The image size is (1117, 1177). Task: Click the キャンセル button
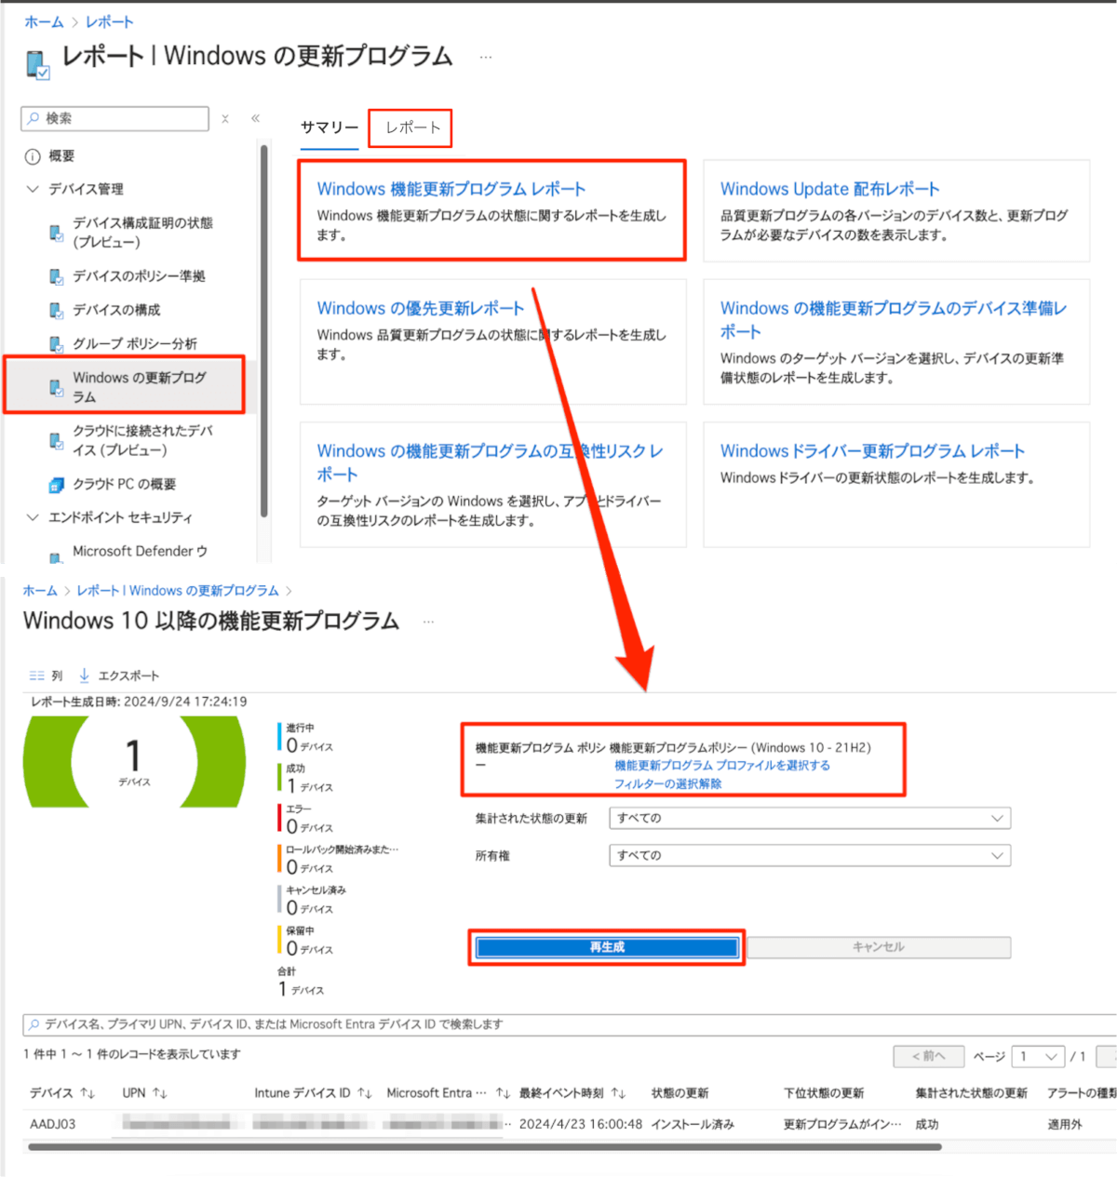coord(879,947)
